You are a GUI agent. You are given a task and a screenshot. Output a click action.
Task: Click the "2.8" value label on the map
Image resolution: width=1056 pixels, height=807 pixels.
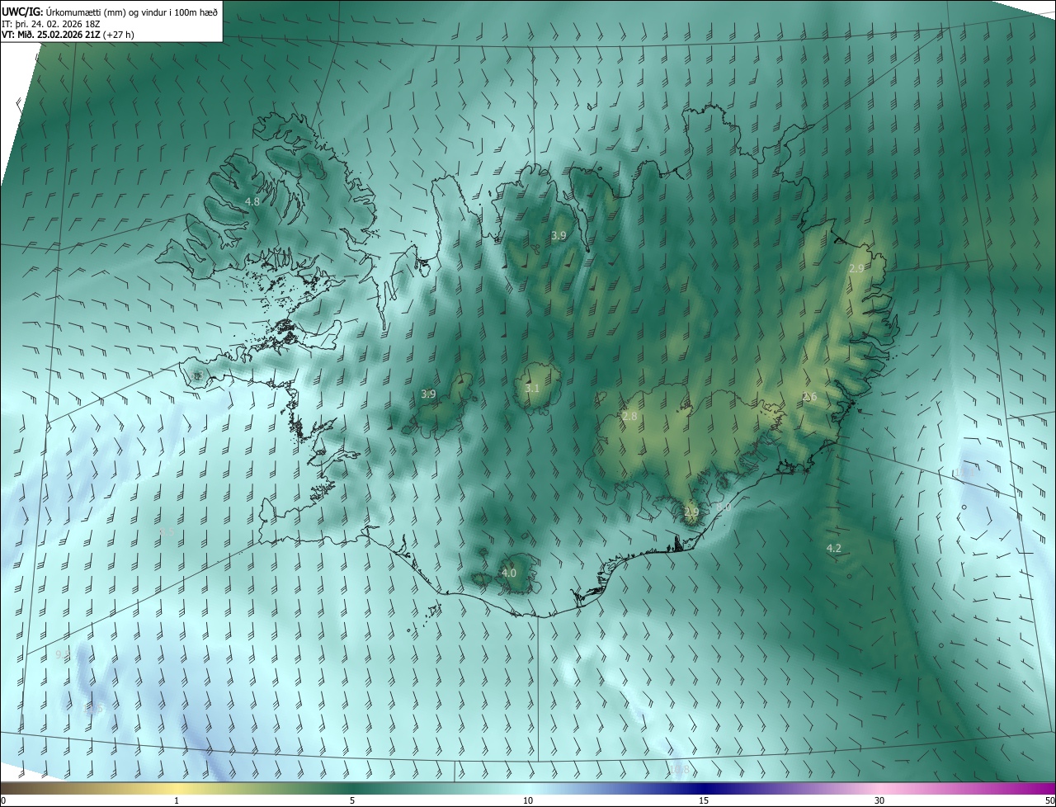629,417
